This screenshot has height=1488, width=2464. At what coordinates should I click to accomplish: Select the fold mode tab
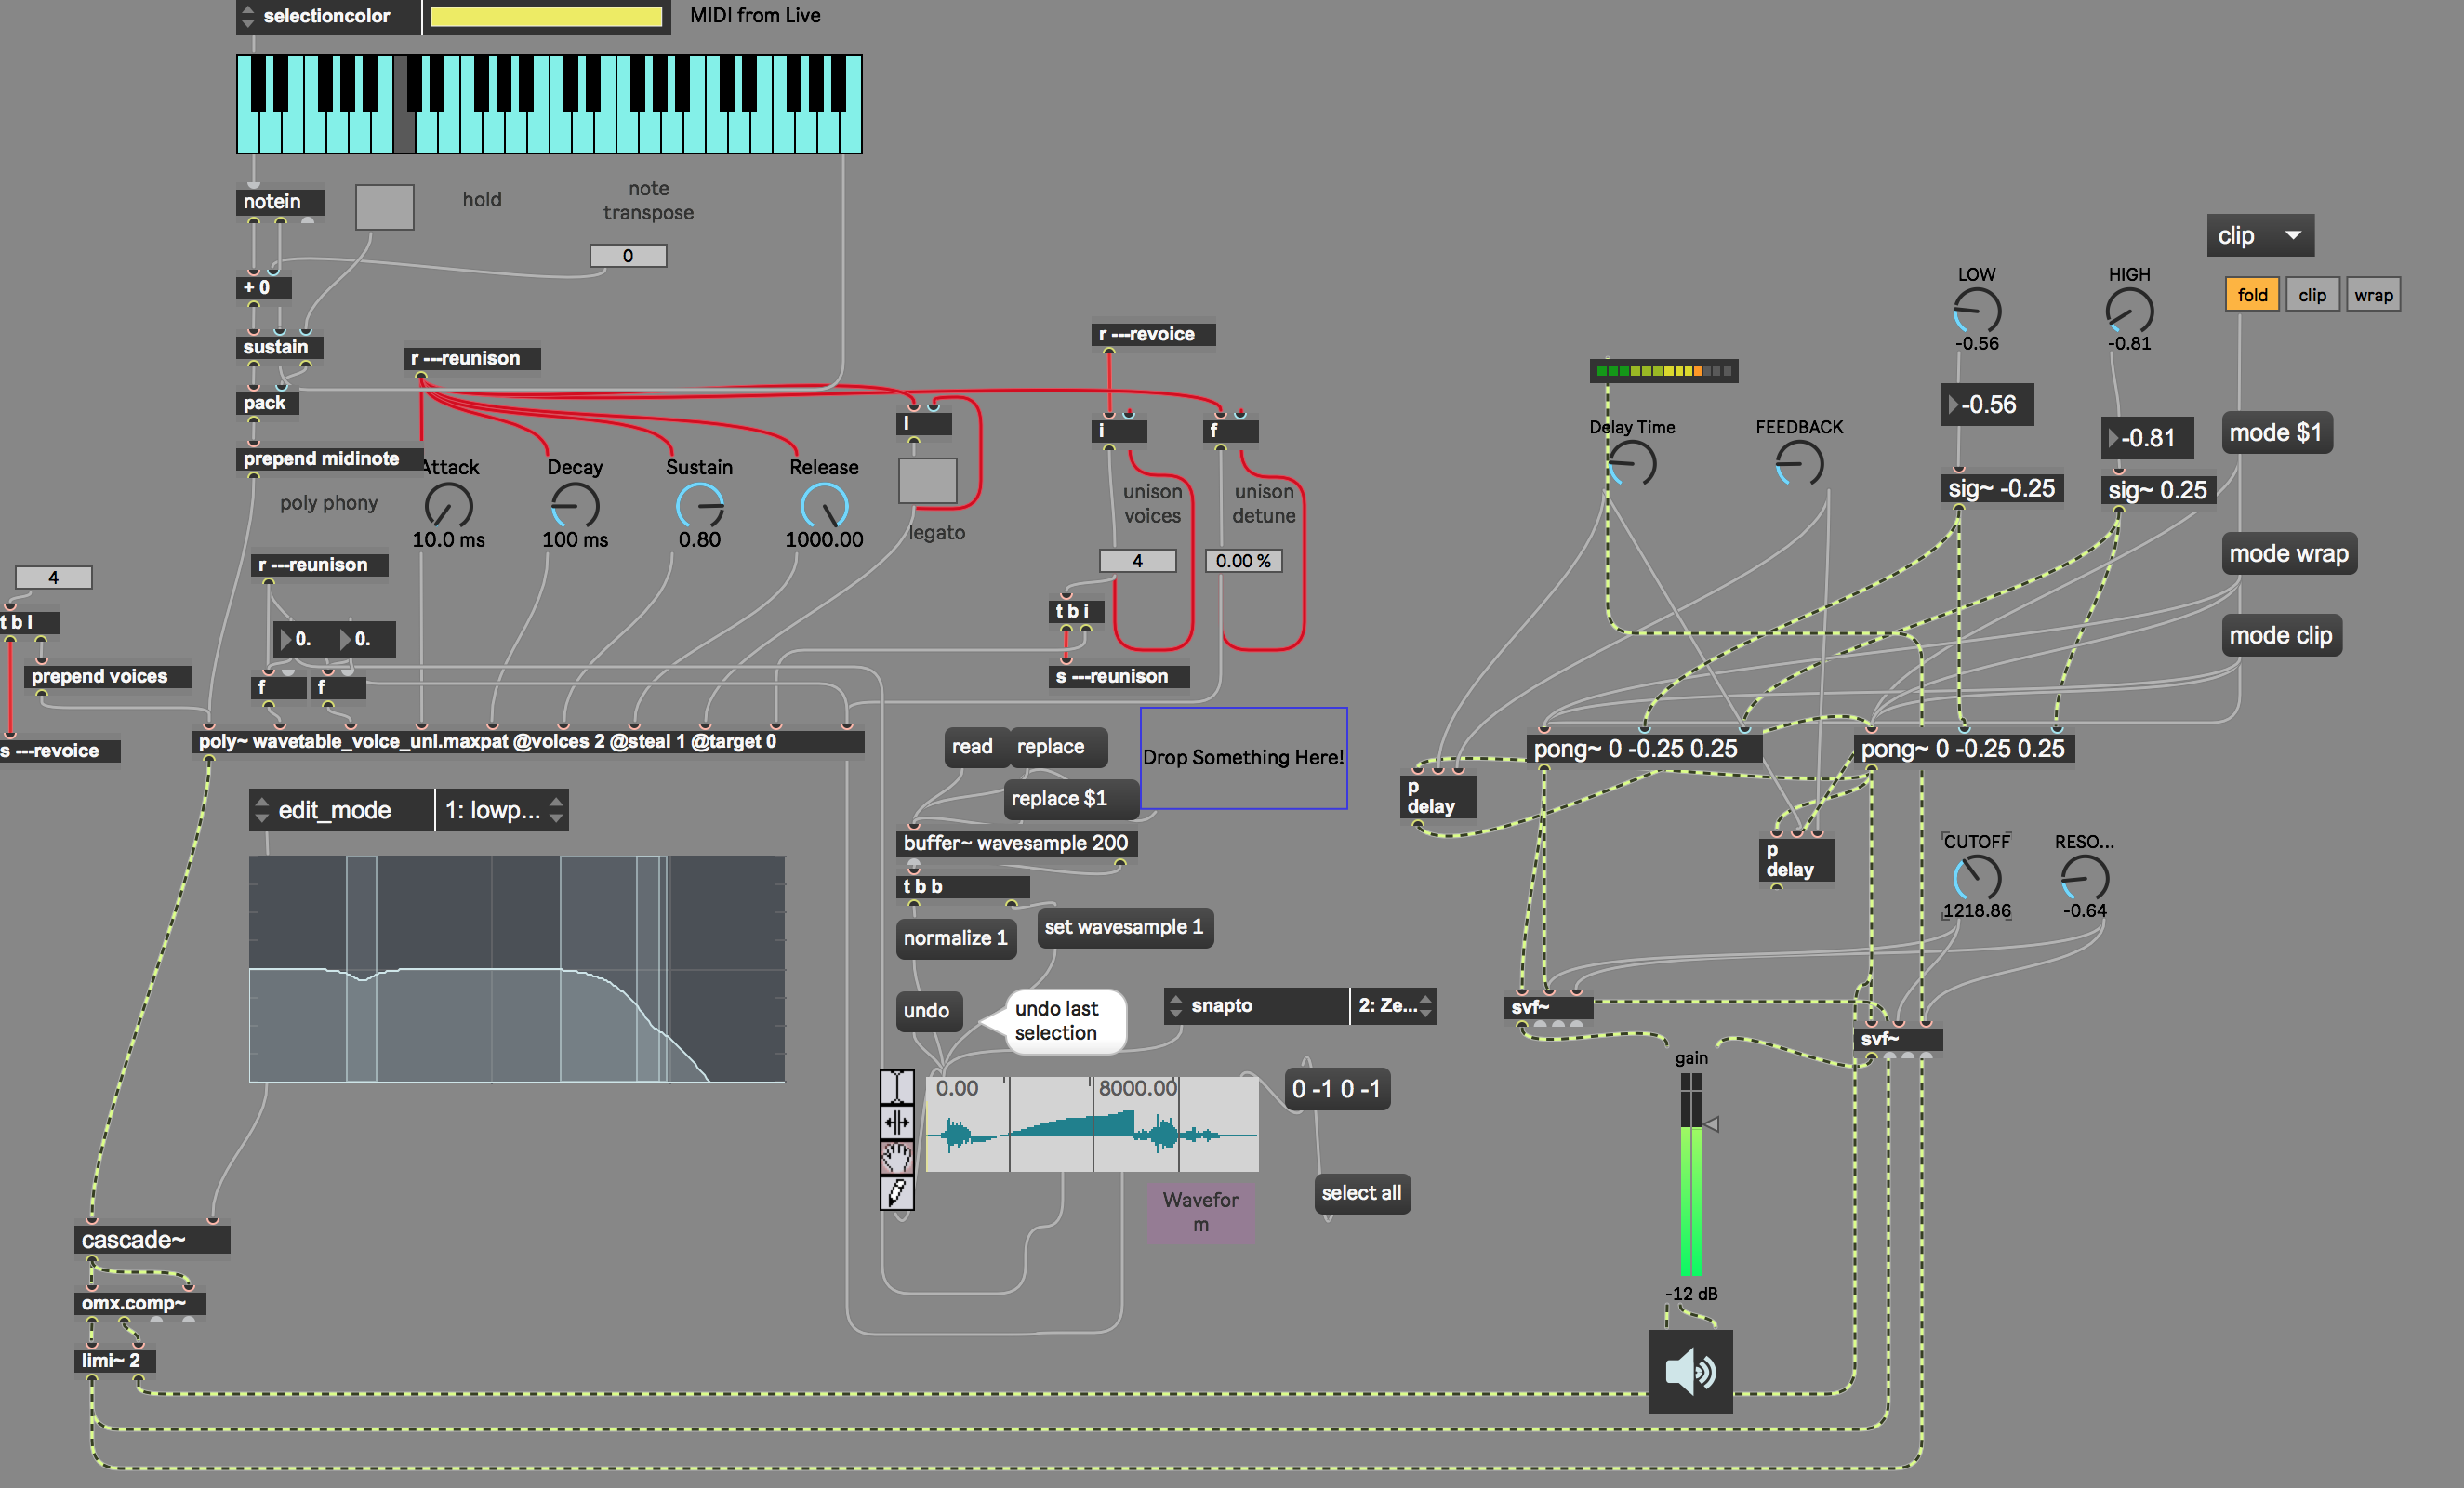2251,295
